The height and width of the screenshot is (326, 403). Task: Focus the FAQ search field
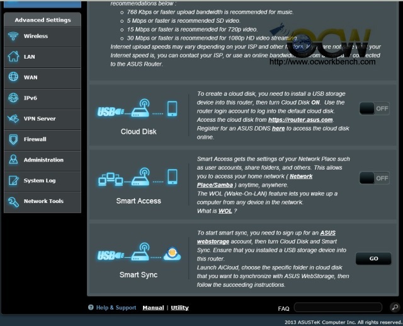tap(338, 307)
